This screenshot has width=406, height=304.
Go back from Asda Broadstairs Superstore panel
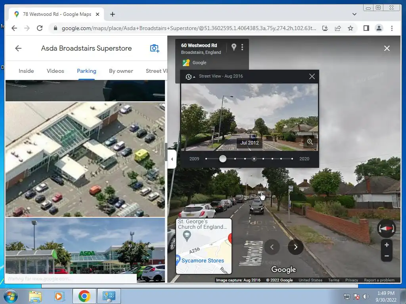coord(18,48)
